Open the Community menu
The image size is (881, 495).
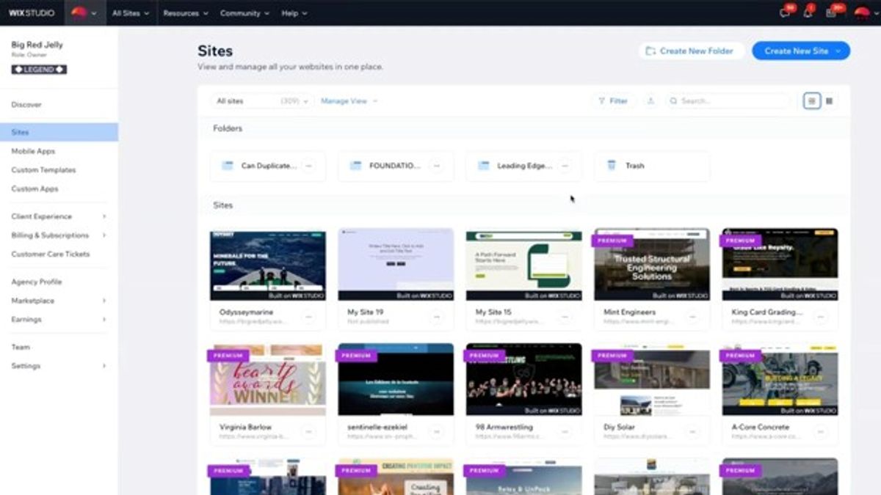pyautogui.click(x=245, y=13)
